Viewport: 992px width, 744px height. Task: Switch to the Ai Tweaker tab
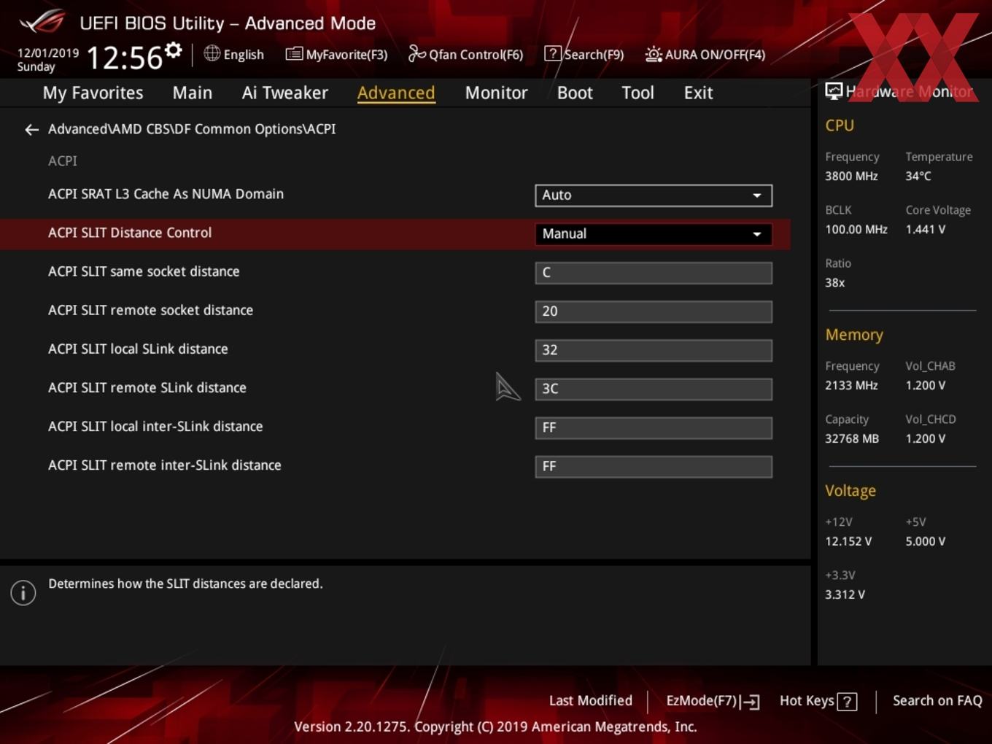[x=285, y=93]
